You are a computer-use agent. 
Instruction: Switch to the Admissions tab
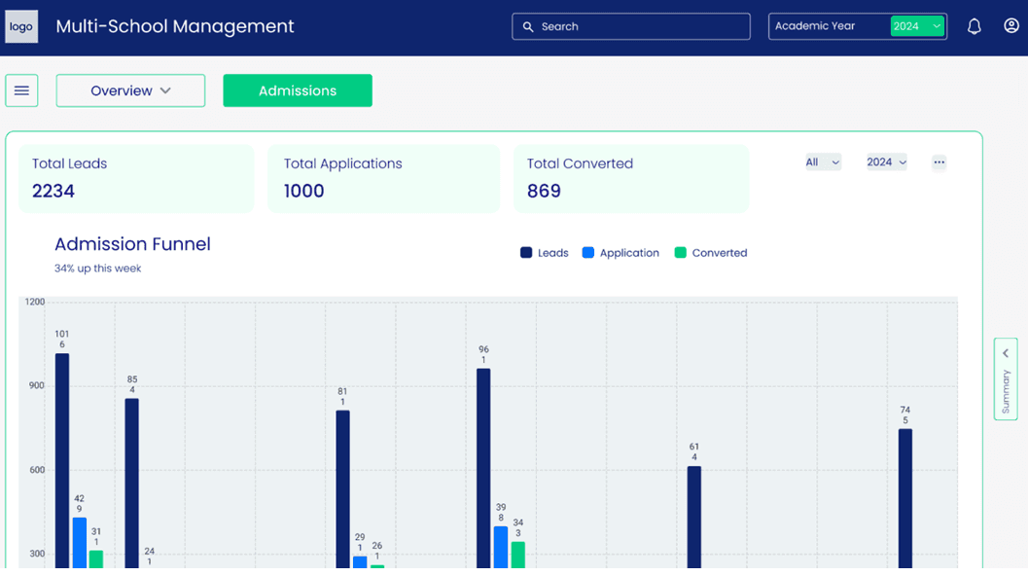click(x=298, y=90)
